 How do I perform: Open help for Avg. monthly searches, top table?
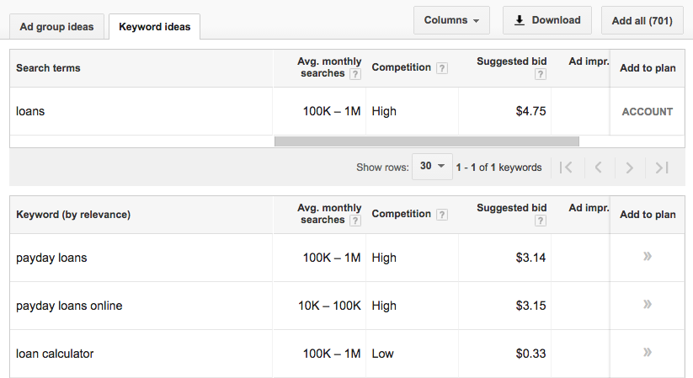click(x=355, y=74)
